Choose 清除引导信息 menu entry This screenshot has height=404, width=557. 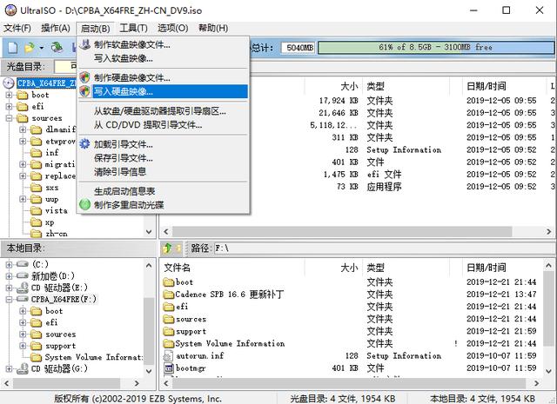click(x=163, y=172)
